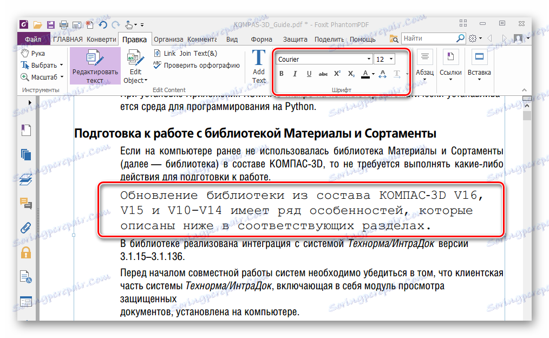549x338 pixels.
Task: Toggle italic formatting
Action: click(x=295, y=74)
